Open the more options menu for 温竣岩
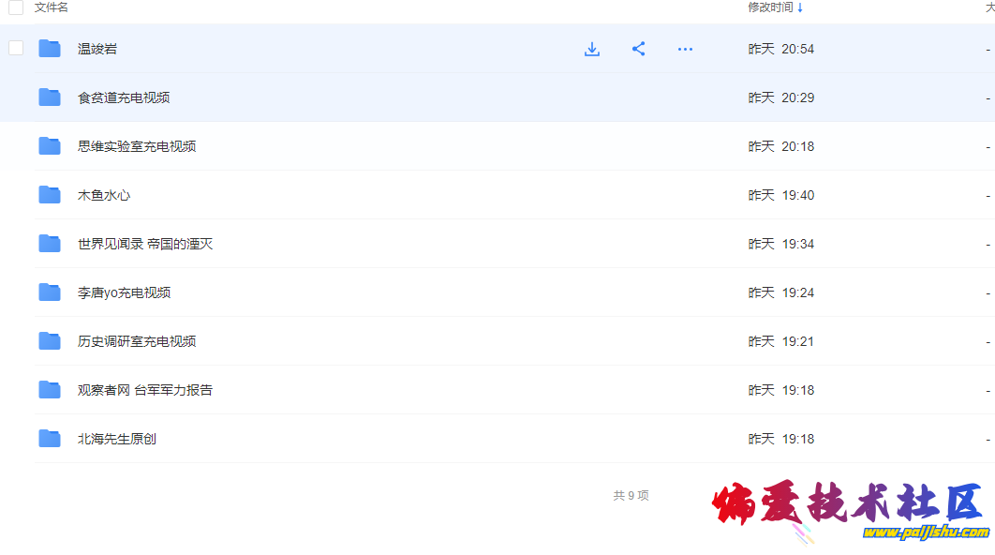Screen dimensions: 995x555 pos(685,49)
